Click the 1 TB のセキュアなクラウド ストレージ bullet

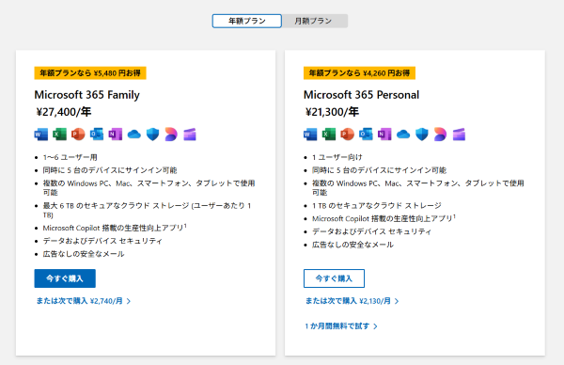pyautogui.click(x=377, y=205)
